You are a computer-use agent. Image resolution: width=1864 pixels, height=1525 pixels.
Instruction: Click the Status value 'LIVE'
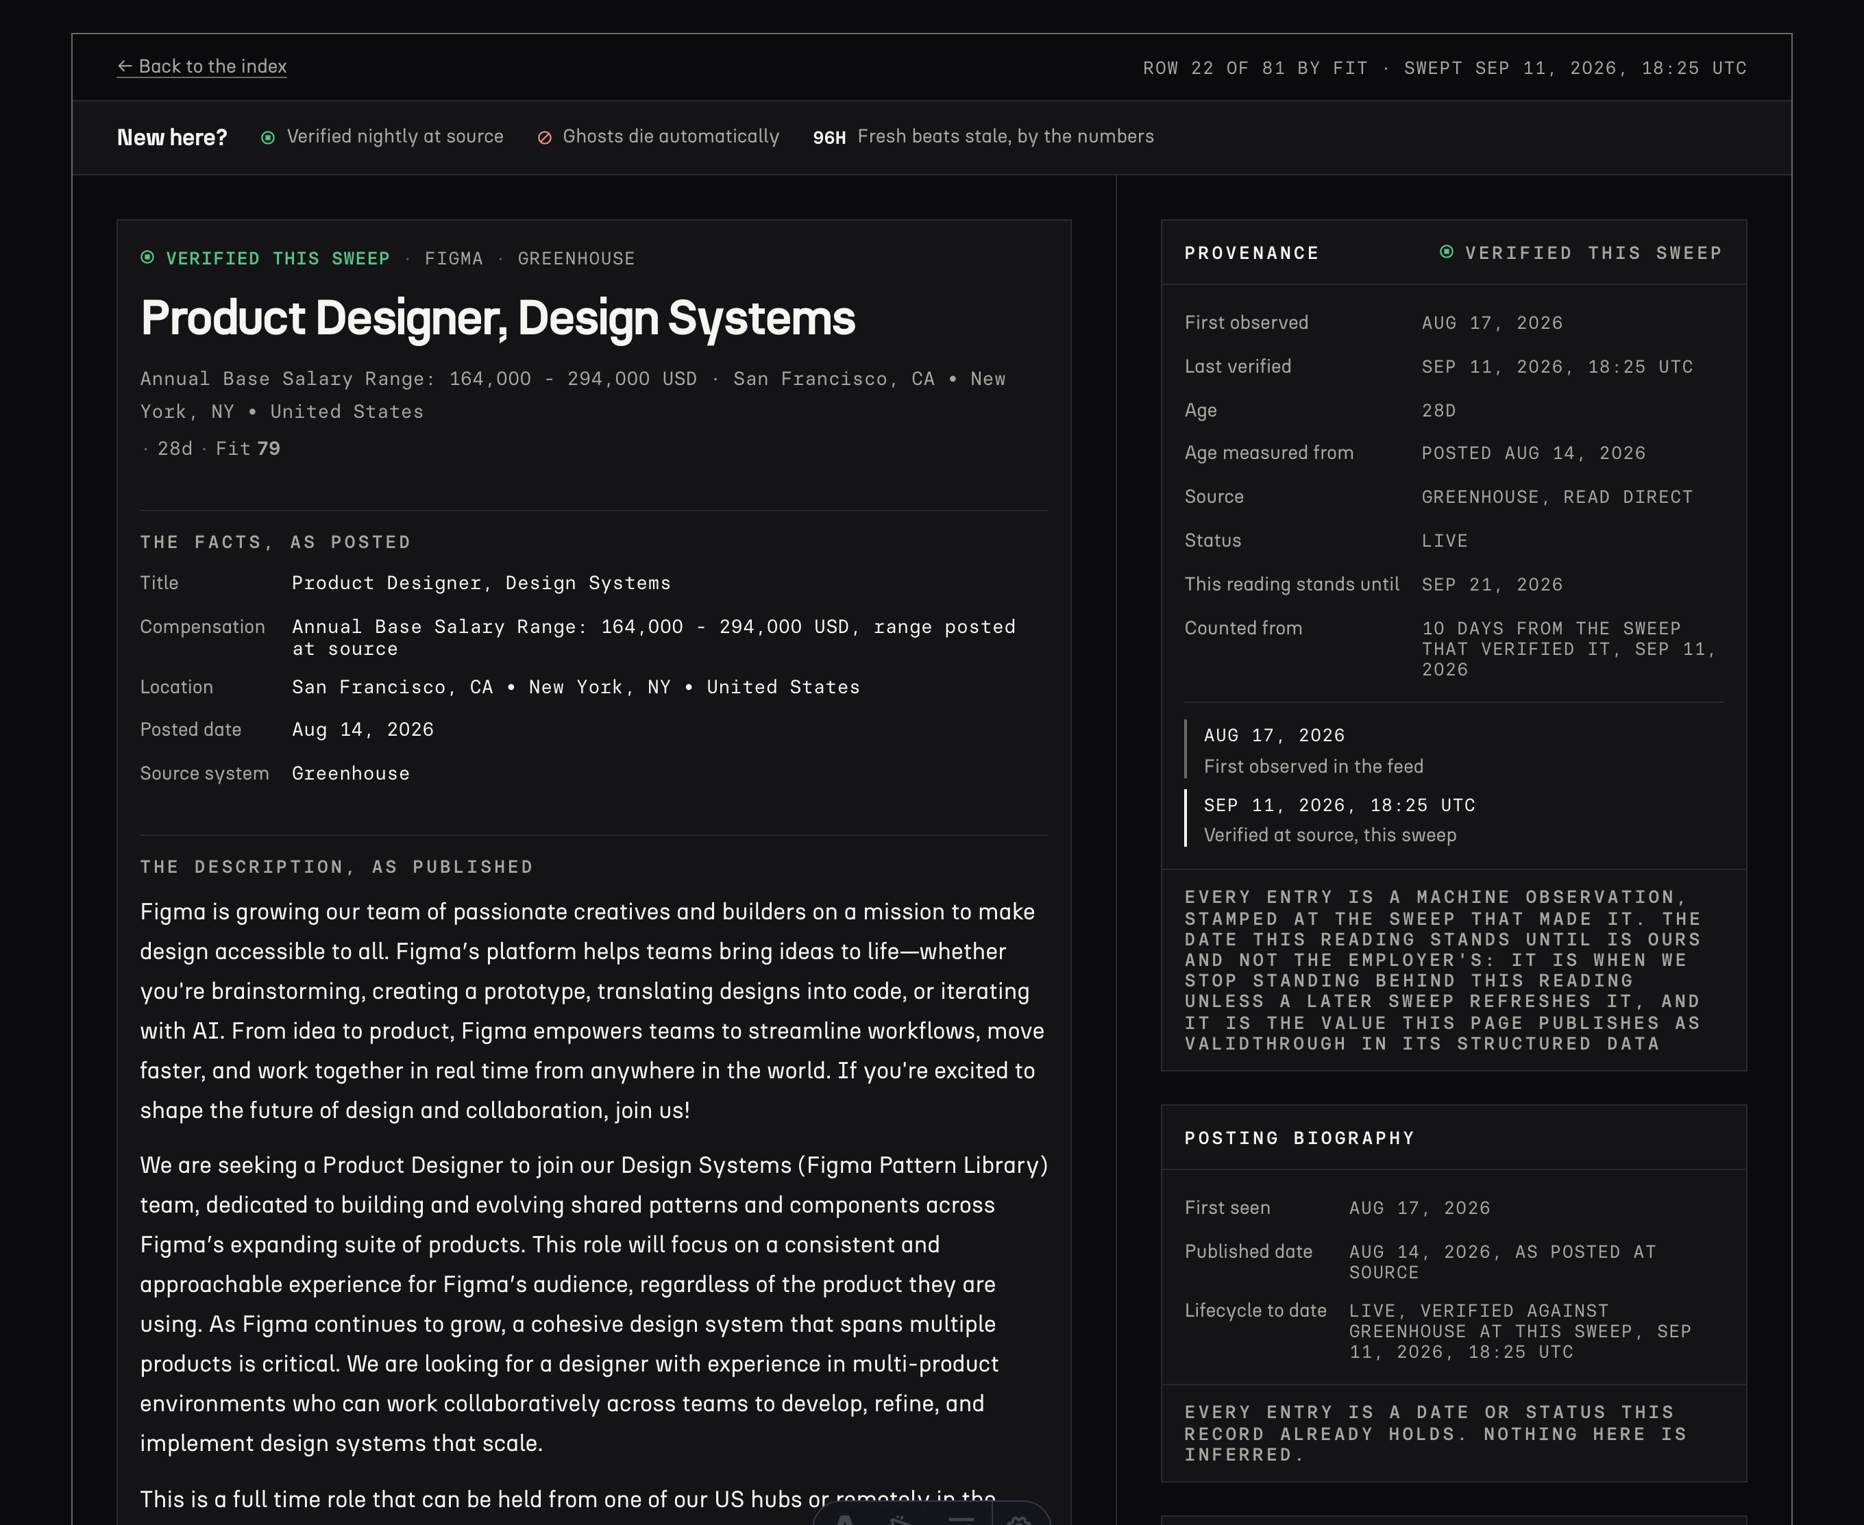click(x=1445, y=541)
